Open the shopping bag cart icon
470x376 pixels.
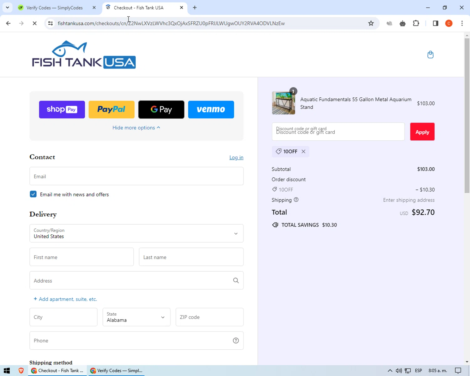click(x=430, y=55)
